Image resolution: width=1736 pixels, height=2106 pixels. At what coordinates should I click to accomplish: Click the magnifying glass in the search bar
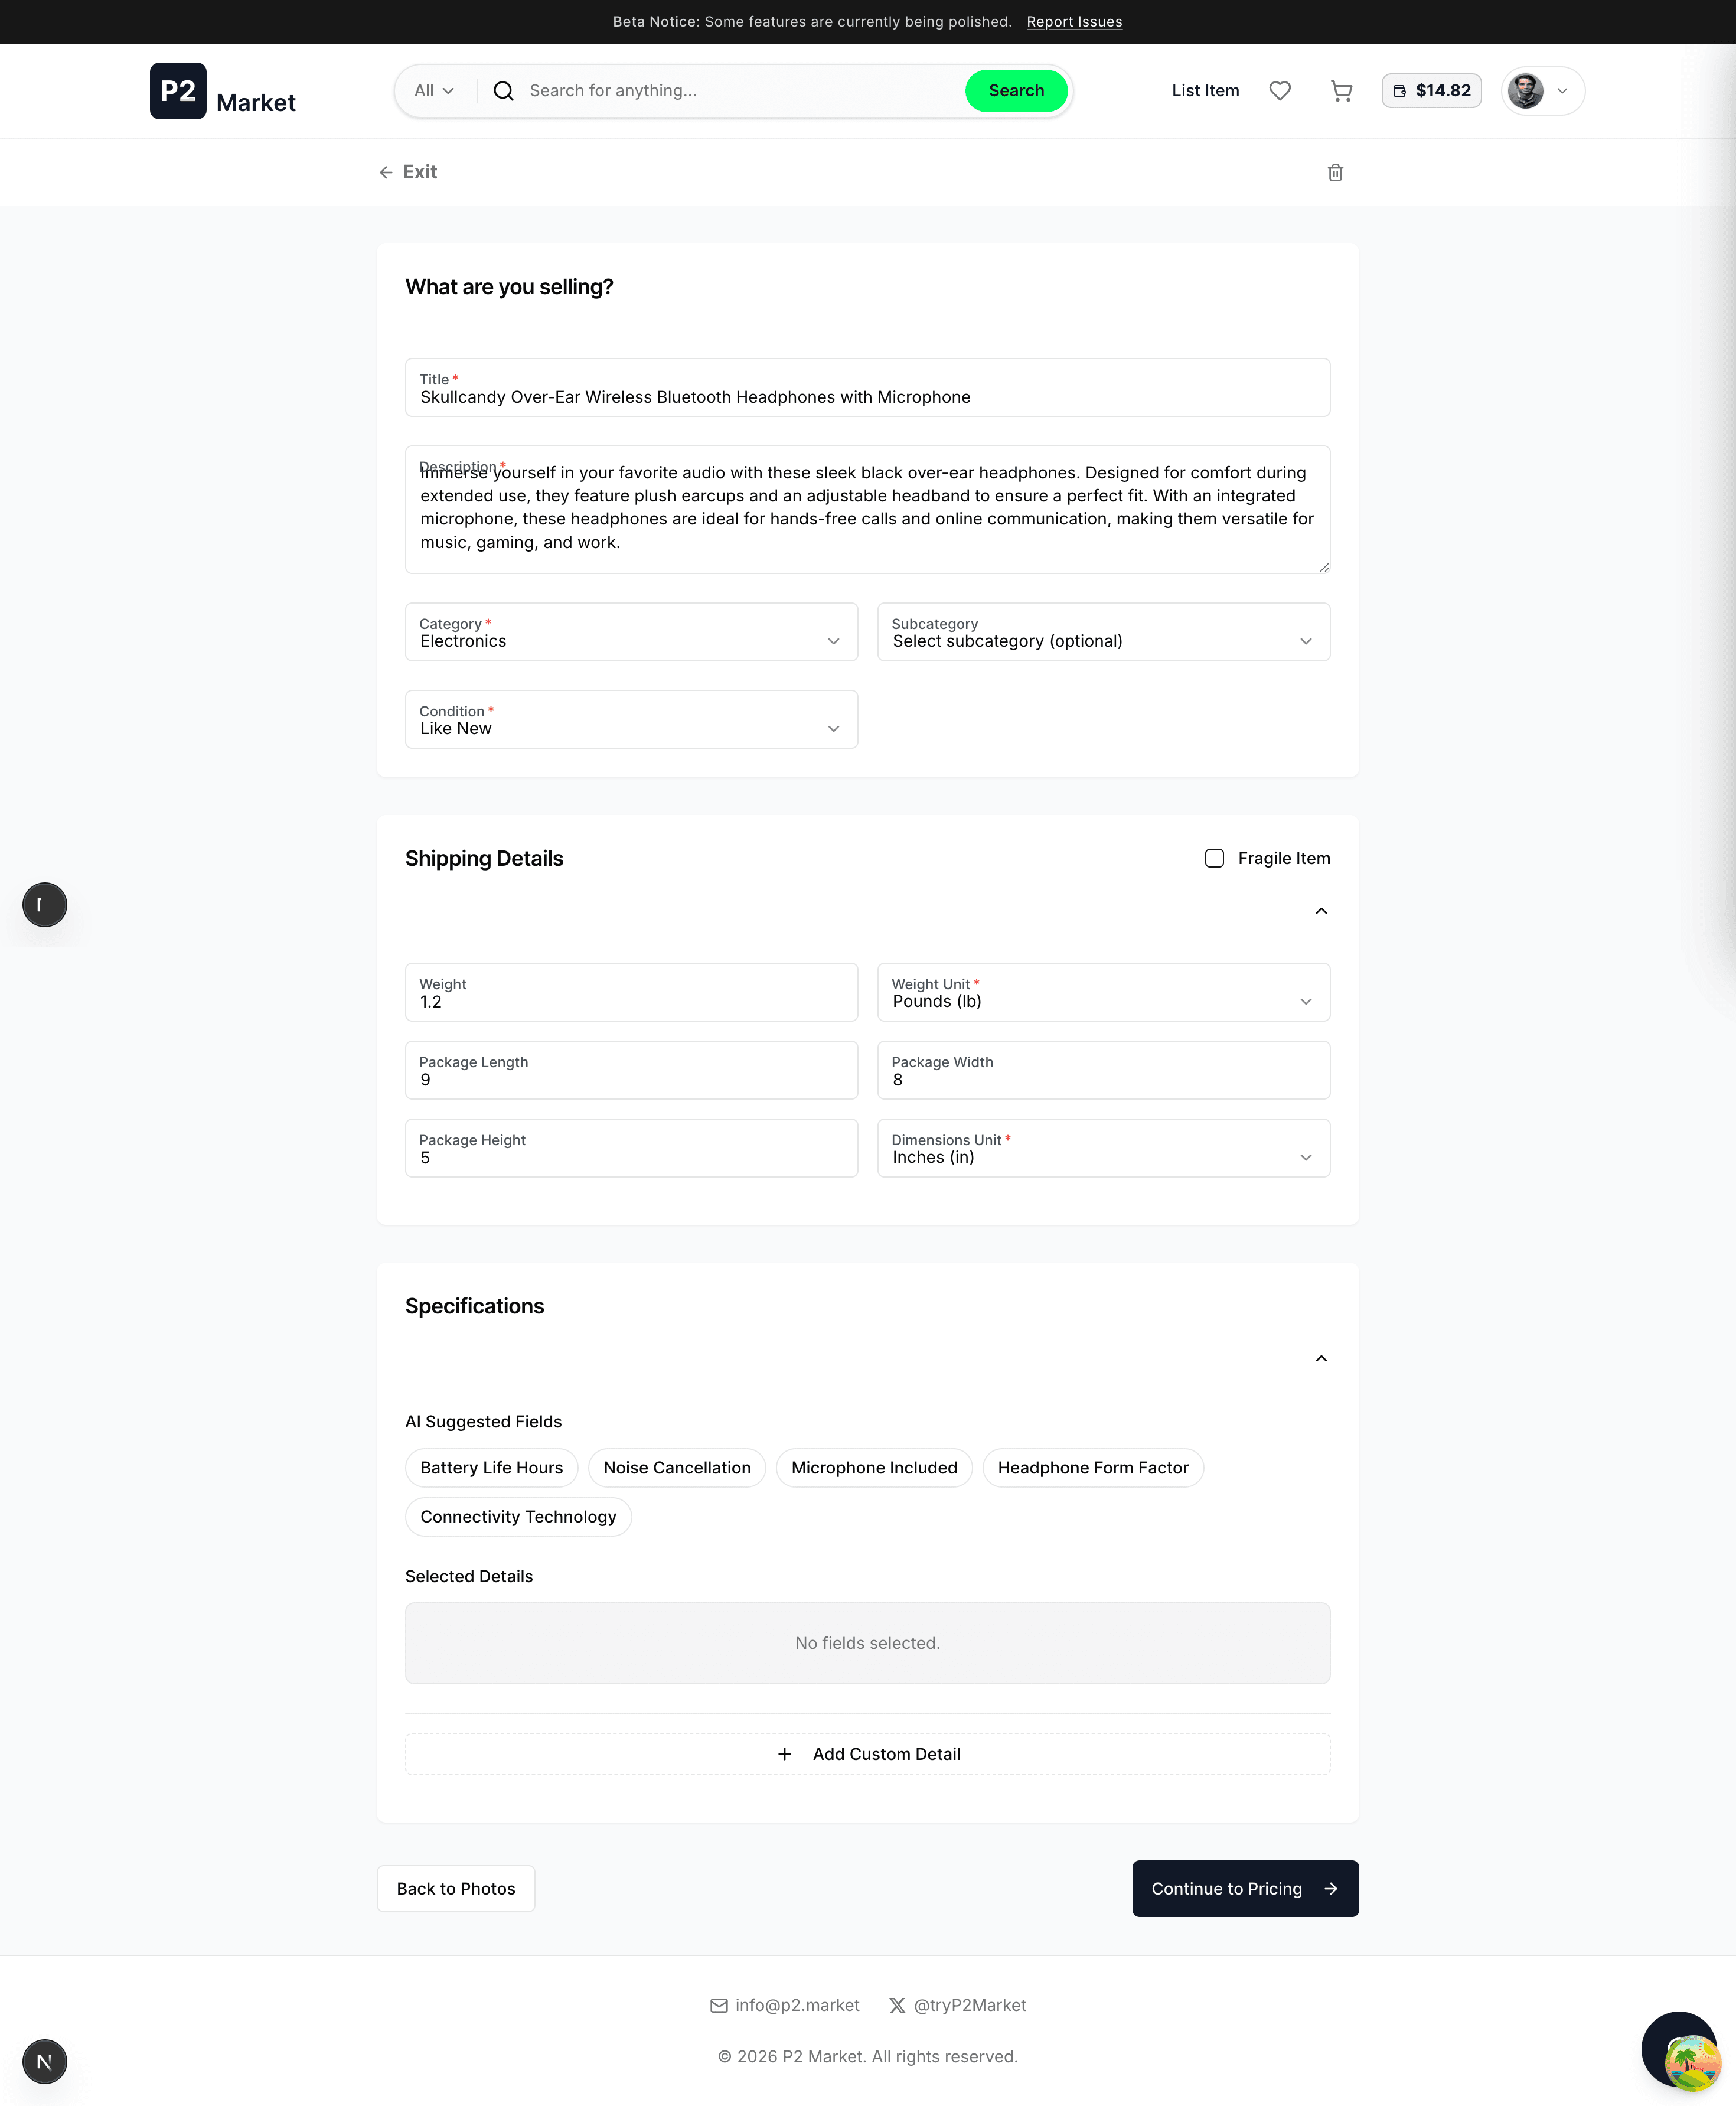pos(503,90)
